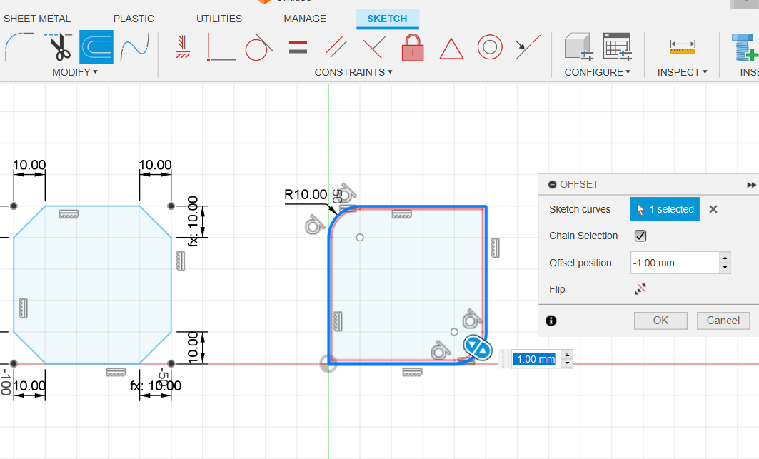Click the '1 selected' sketch curves button
The width and height of the screenshot is (759, 459).
coord(665,209)
